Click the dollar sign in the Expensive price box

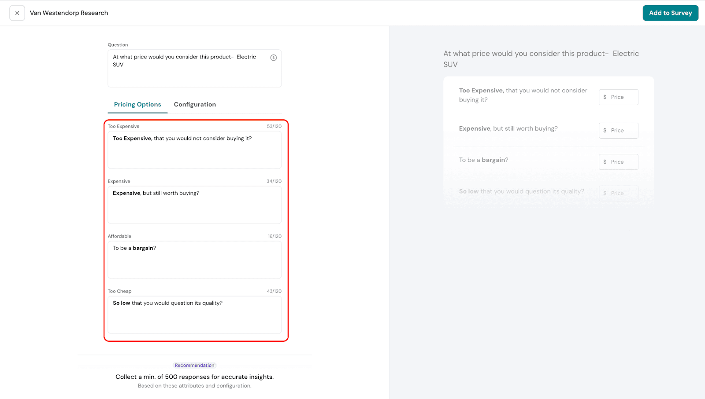[605, 131]
